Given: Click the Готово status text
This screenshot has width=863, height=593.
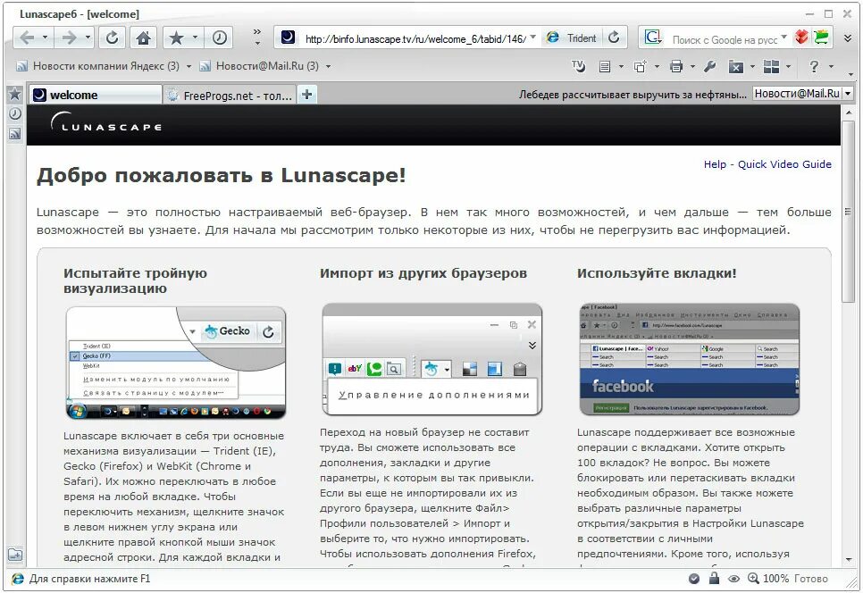Looking at the screenshot, I should coord(810,579).
